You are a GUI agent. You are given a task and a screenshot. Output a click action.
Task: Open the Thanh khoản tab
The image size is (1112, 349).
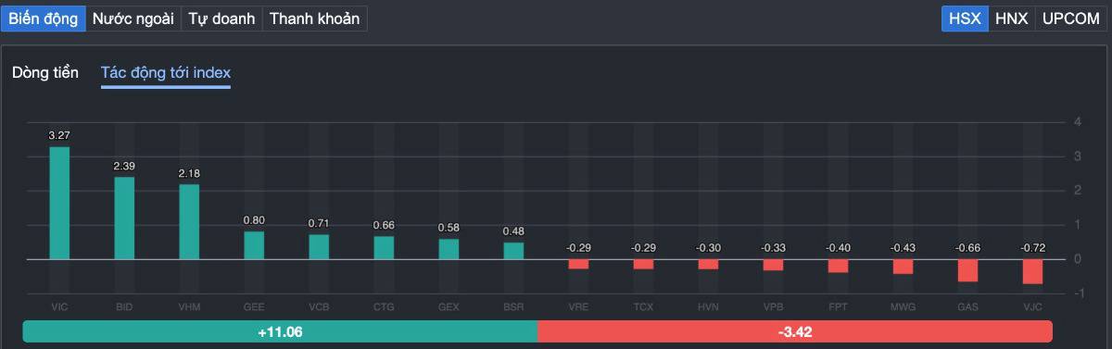click(314, 19)
